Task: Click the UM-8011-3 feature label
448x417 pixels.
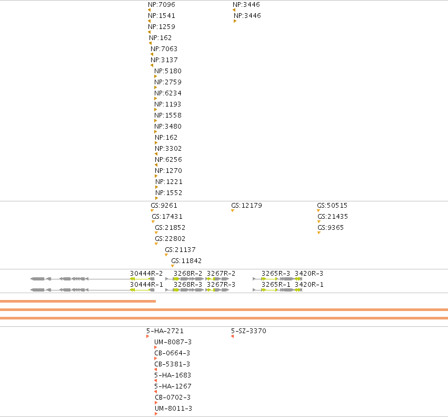Action: tap(173, 409)
